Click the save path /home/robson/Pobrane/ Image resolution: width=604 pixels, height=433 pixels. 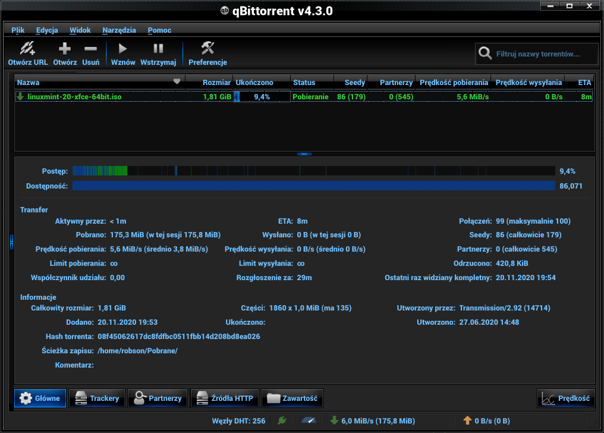137,350
